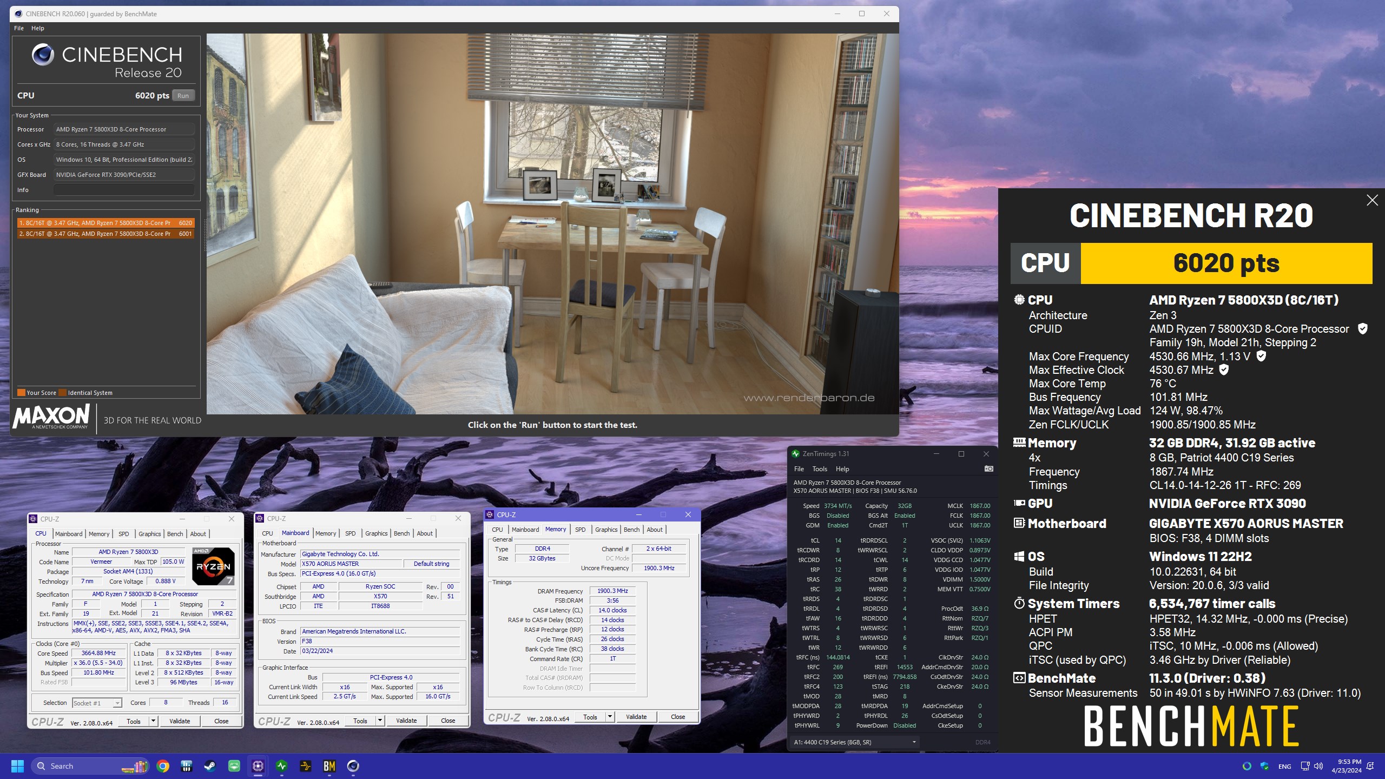Open the volume control in the tray
This screenshot has width=1385, height=779.
pyautogui.click(x=1318, y=766)
